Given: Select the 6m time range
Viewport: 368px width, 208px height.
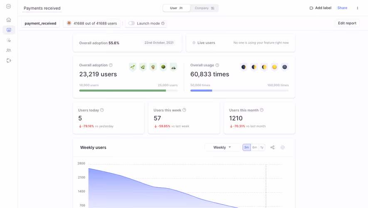Looking at the screenshot, I should click(254, 148).
